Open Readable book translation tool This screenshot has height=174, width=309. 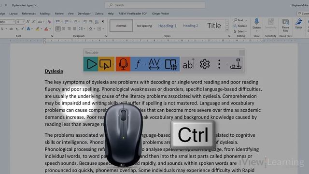(x=170, y=64)
